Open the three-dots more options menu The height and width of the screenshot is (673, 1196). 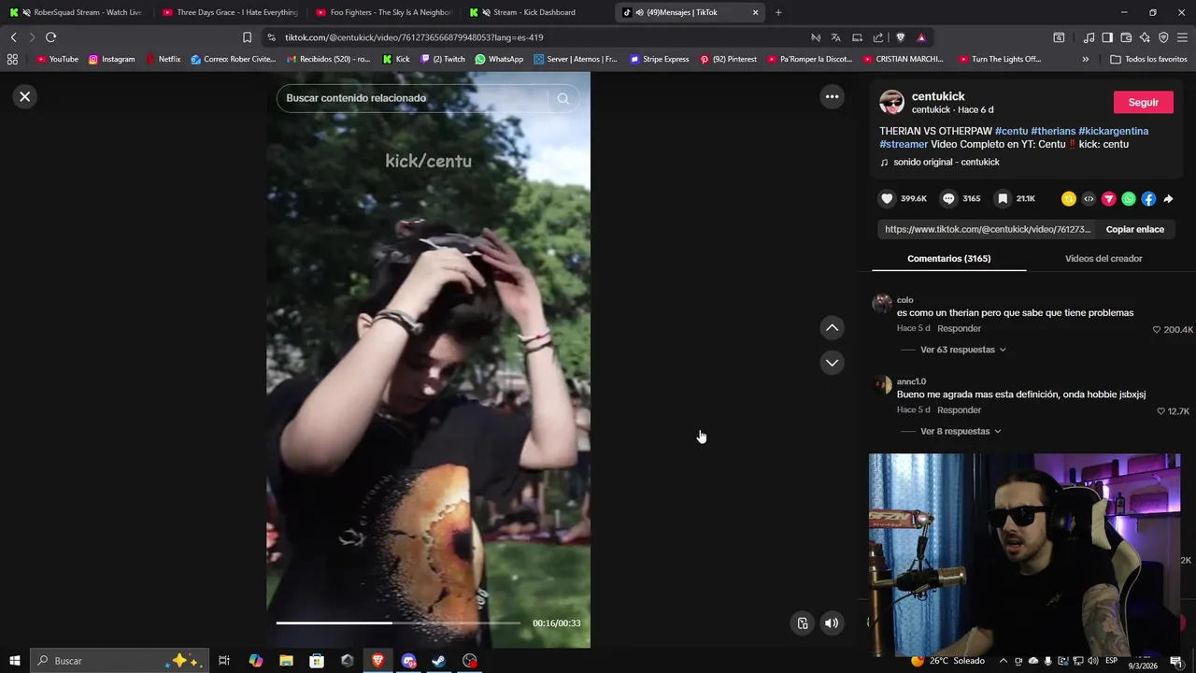pos(832,96)
